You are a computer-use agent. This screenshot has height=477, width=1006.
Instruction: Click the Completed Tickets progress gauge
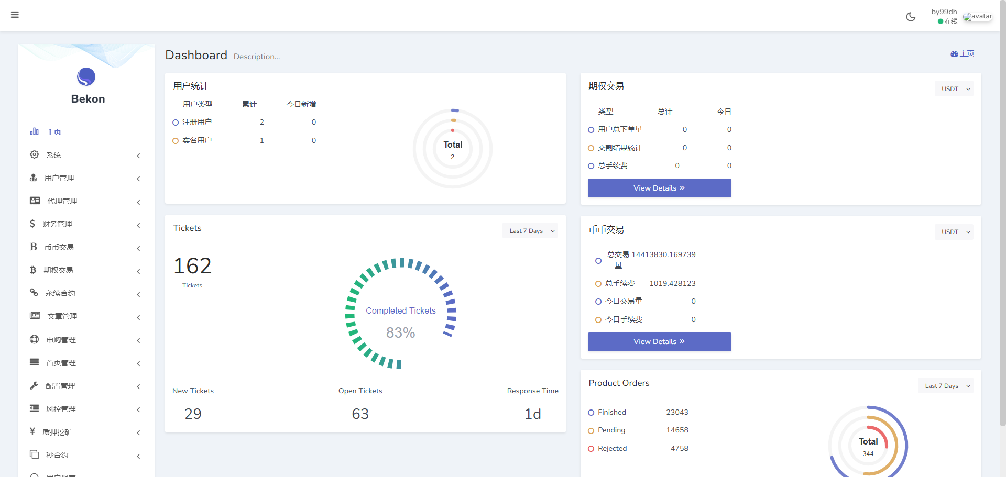pyautogui.click(x=401, y=314)
